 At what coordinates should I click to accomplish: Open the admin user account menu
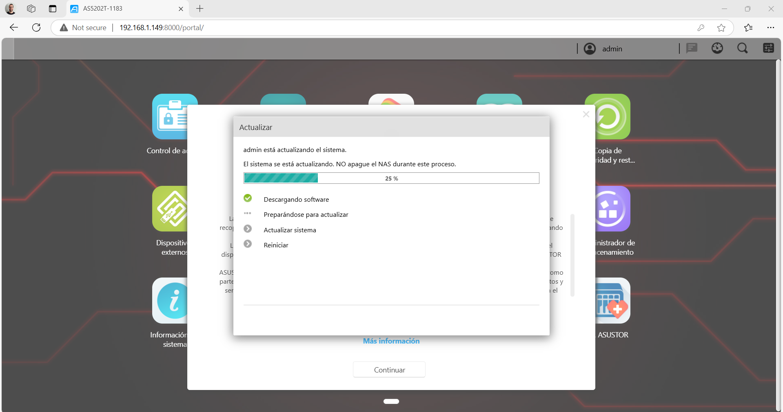tap(603, 49)
